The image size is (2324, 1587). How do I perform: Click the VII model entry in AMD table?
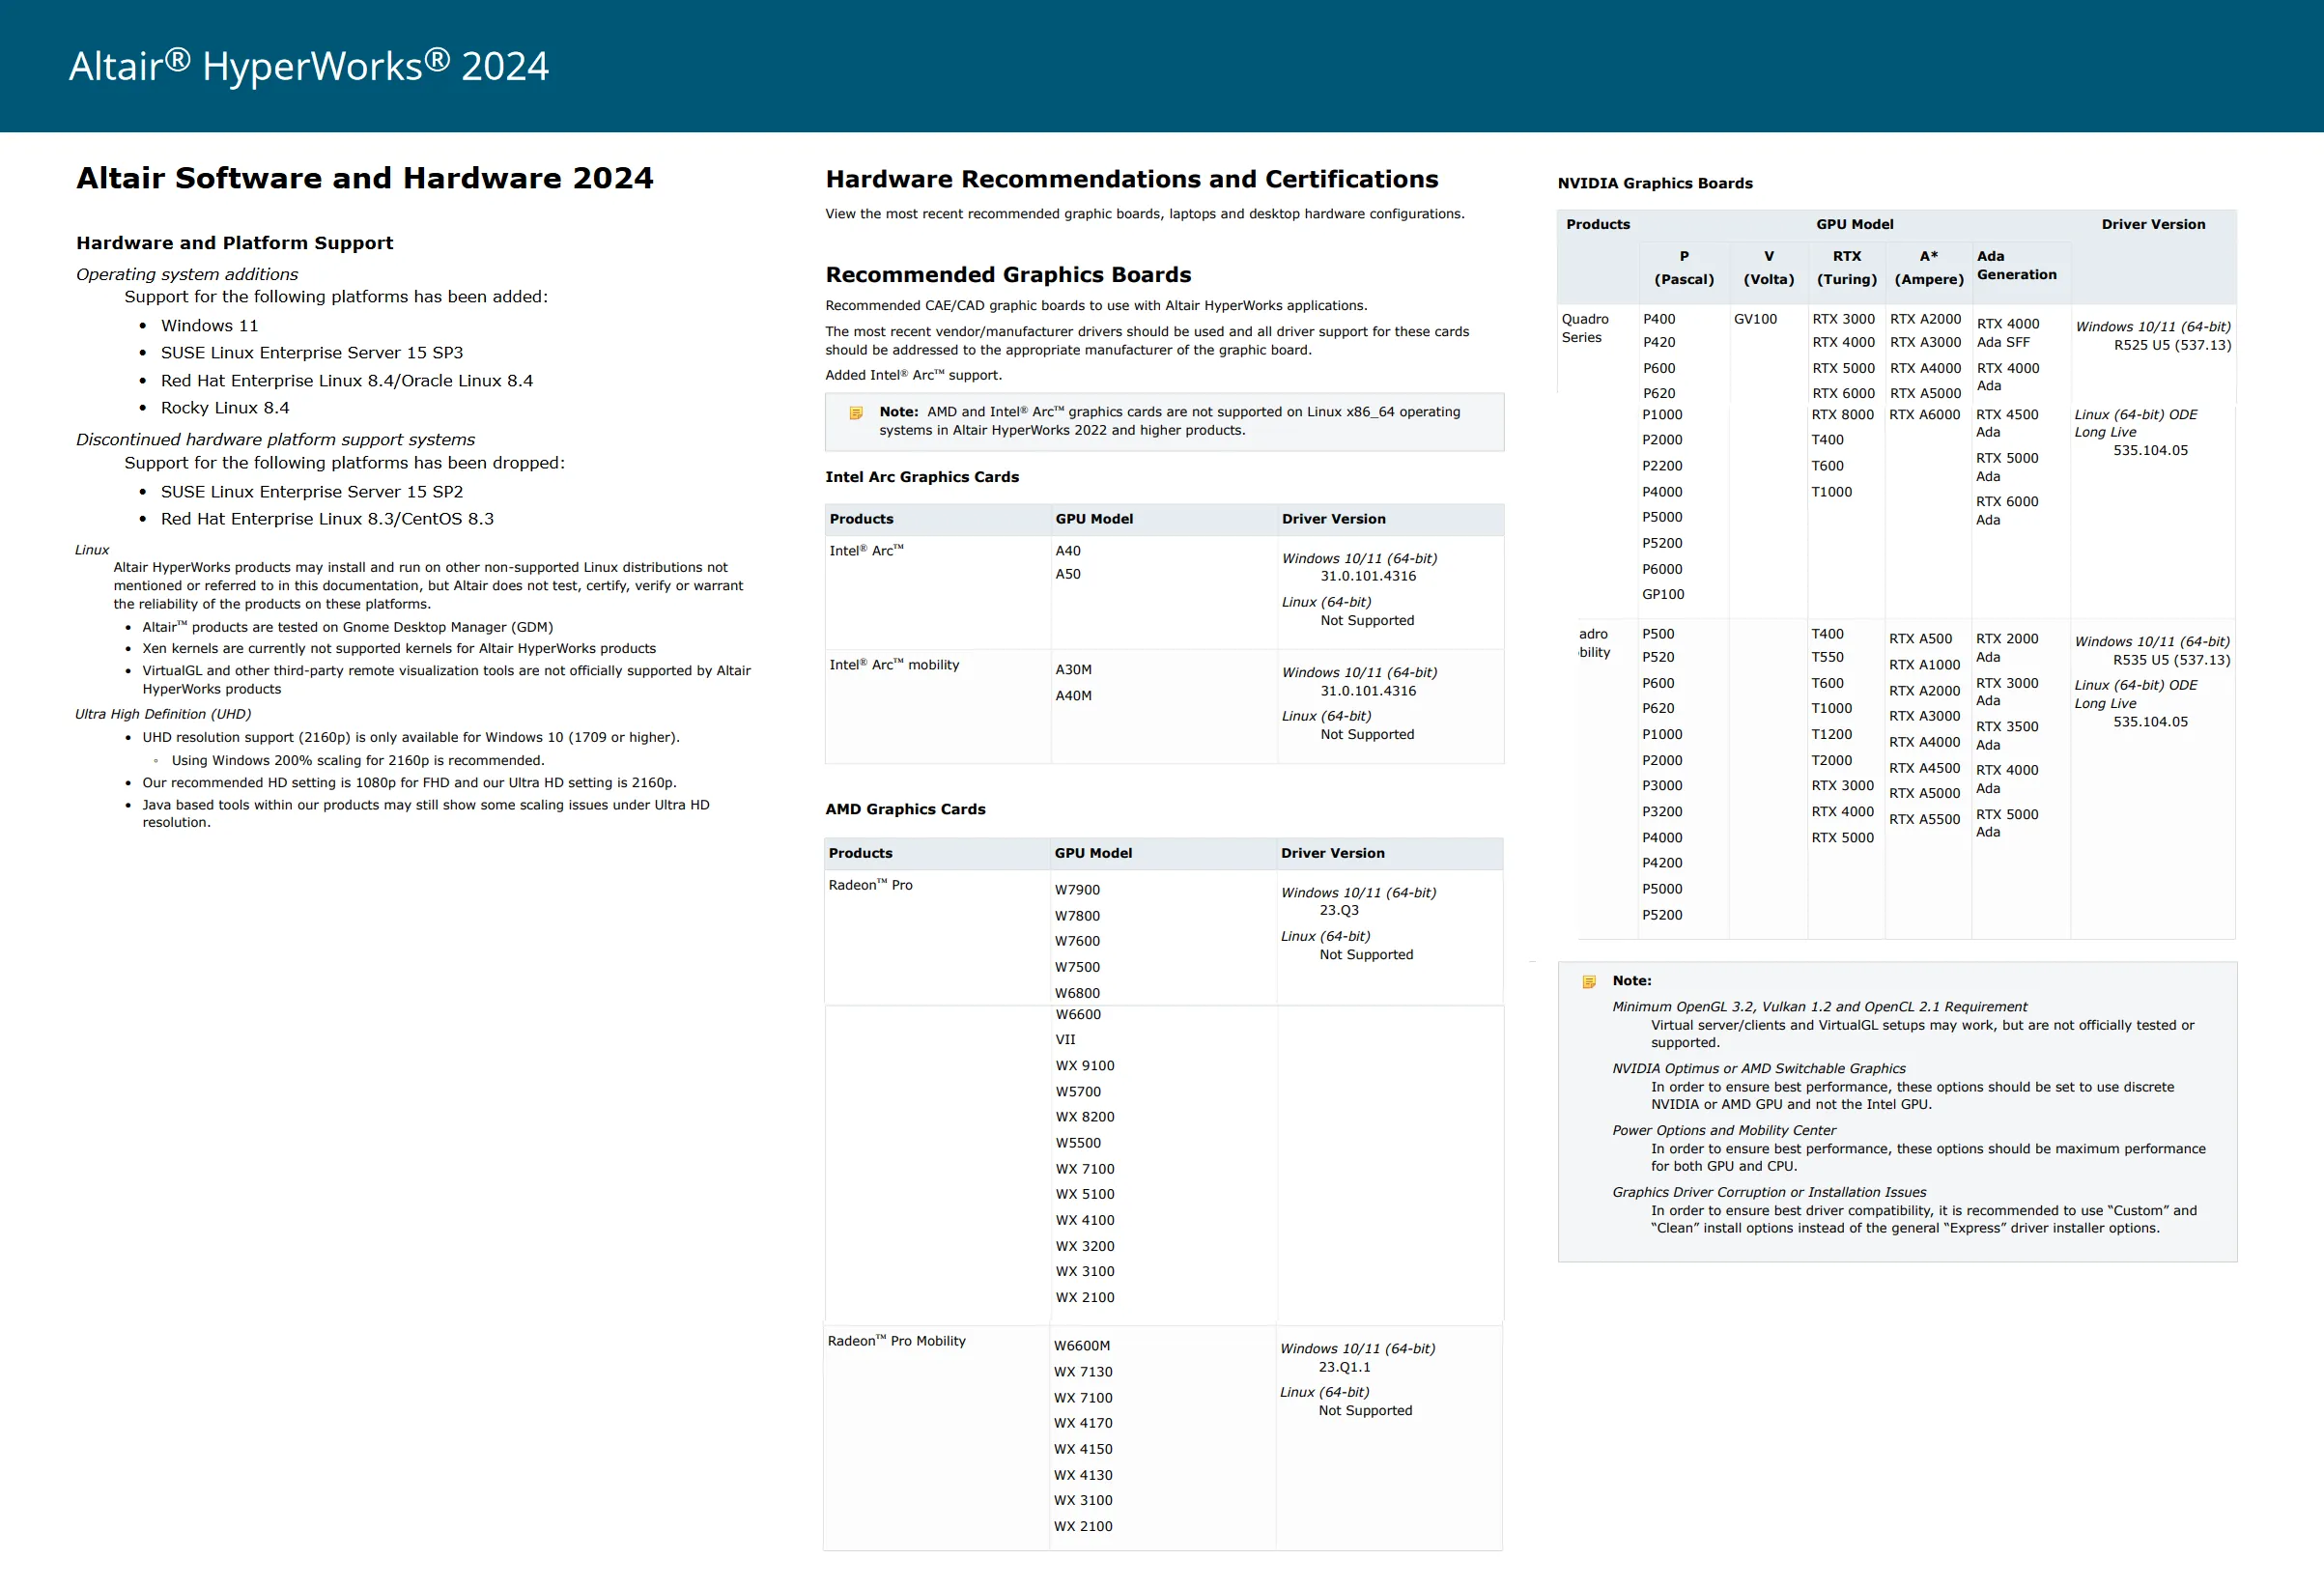pos(1065,1040)
